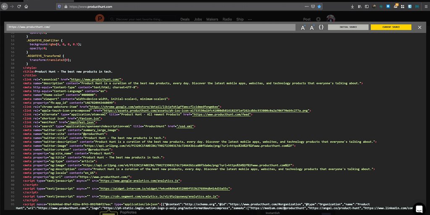This screenshot has width=430, height=215.
Task: Save page to Pocket icon
Action: point(313,6)
